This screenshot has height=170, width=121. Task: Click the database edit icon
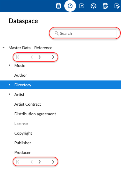tap(105, 6)
